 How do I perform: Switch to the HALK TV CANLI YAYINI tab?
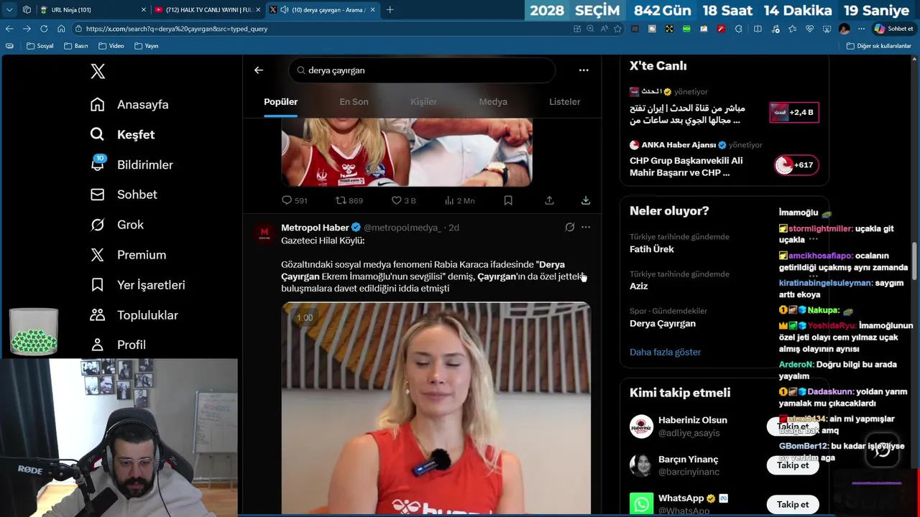point(206,10)
